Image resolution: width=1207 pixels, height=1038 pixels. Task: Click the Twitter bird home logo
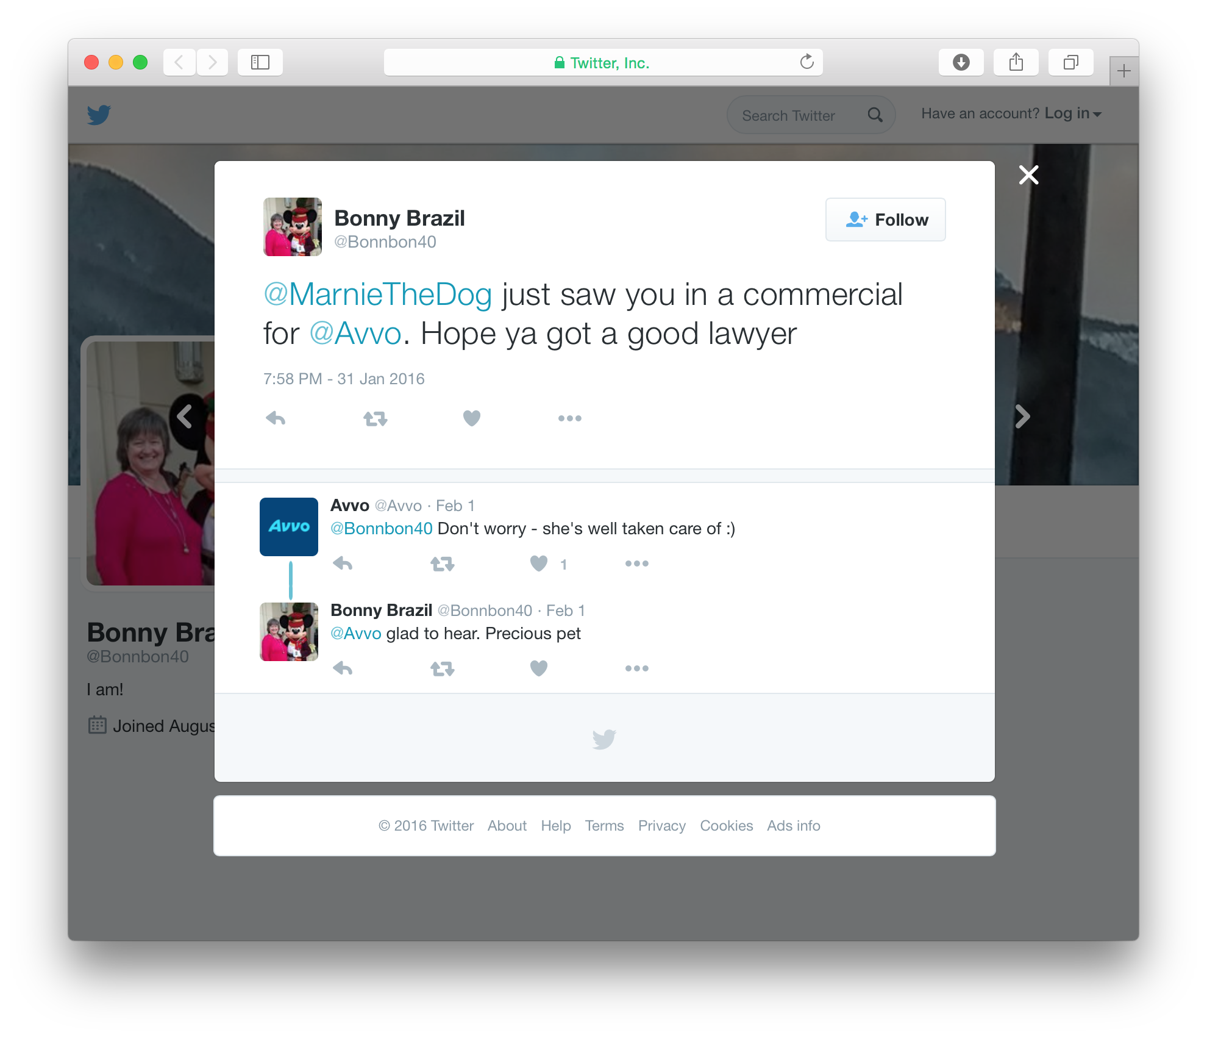(x=99, y=115)
